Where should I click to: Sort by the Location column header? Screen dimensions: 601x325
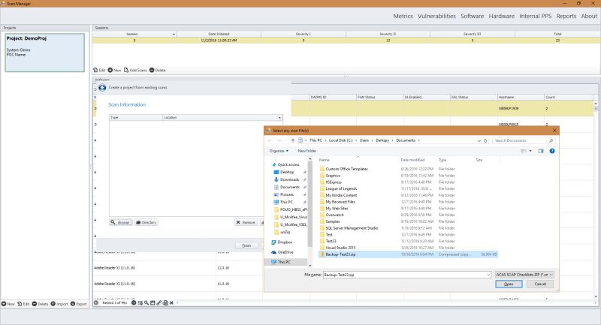(x=222, y=118)
